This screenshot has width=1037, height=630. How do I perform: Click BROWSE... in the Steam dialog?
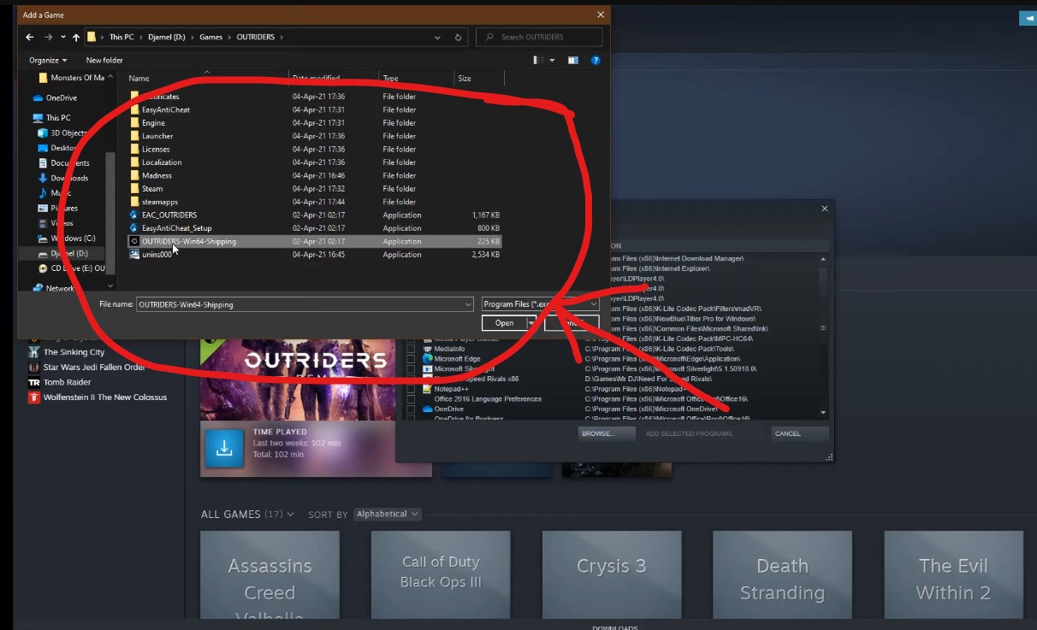[x=607, y=433]
